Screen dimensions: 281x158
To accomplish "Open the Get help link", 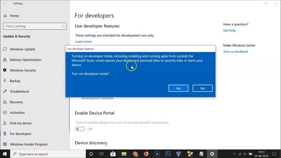I will tap(229, 30).
